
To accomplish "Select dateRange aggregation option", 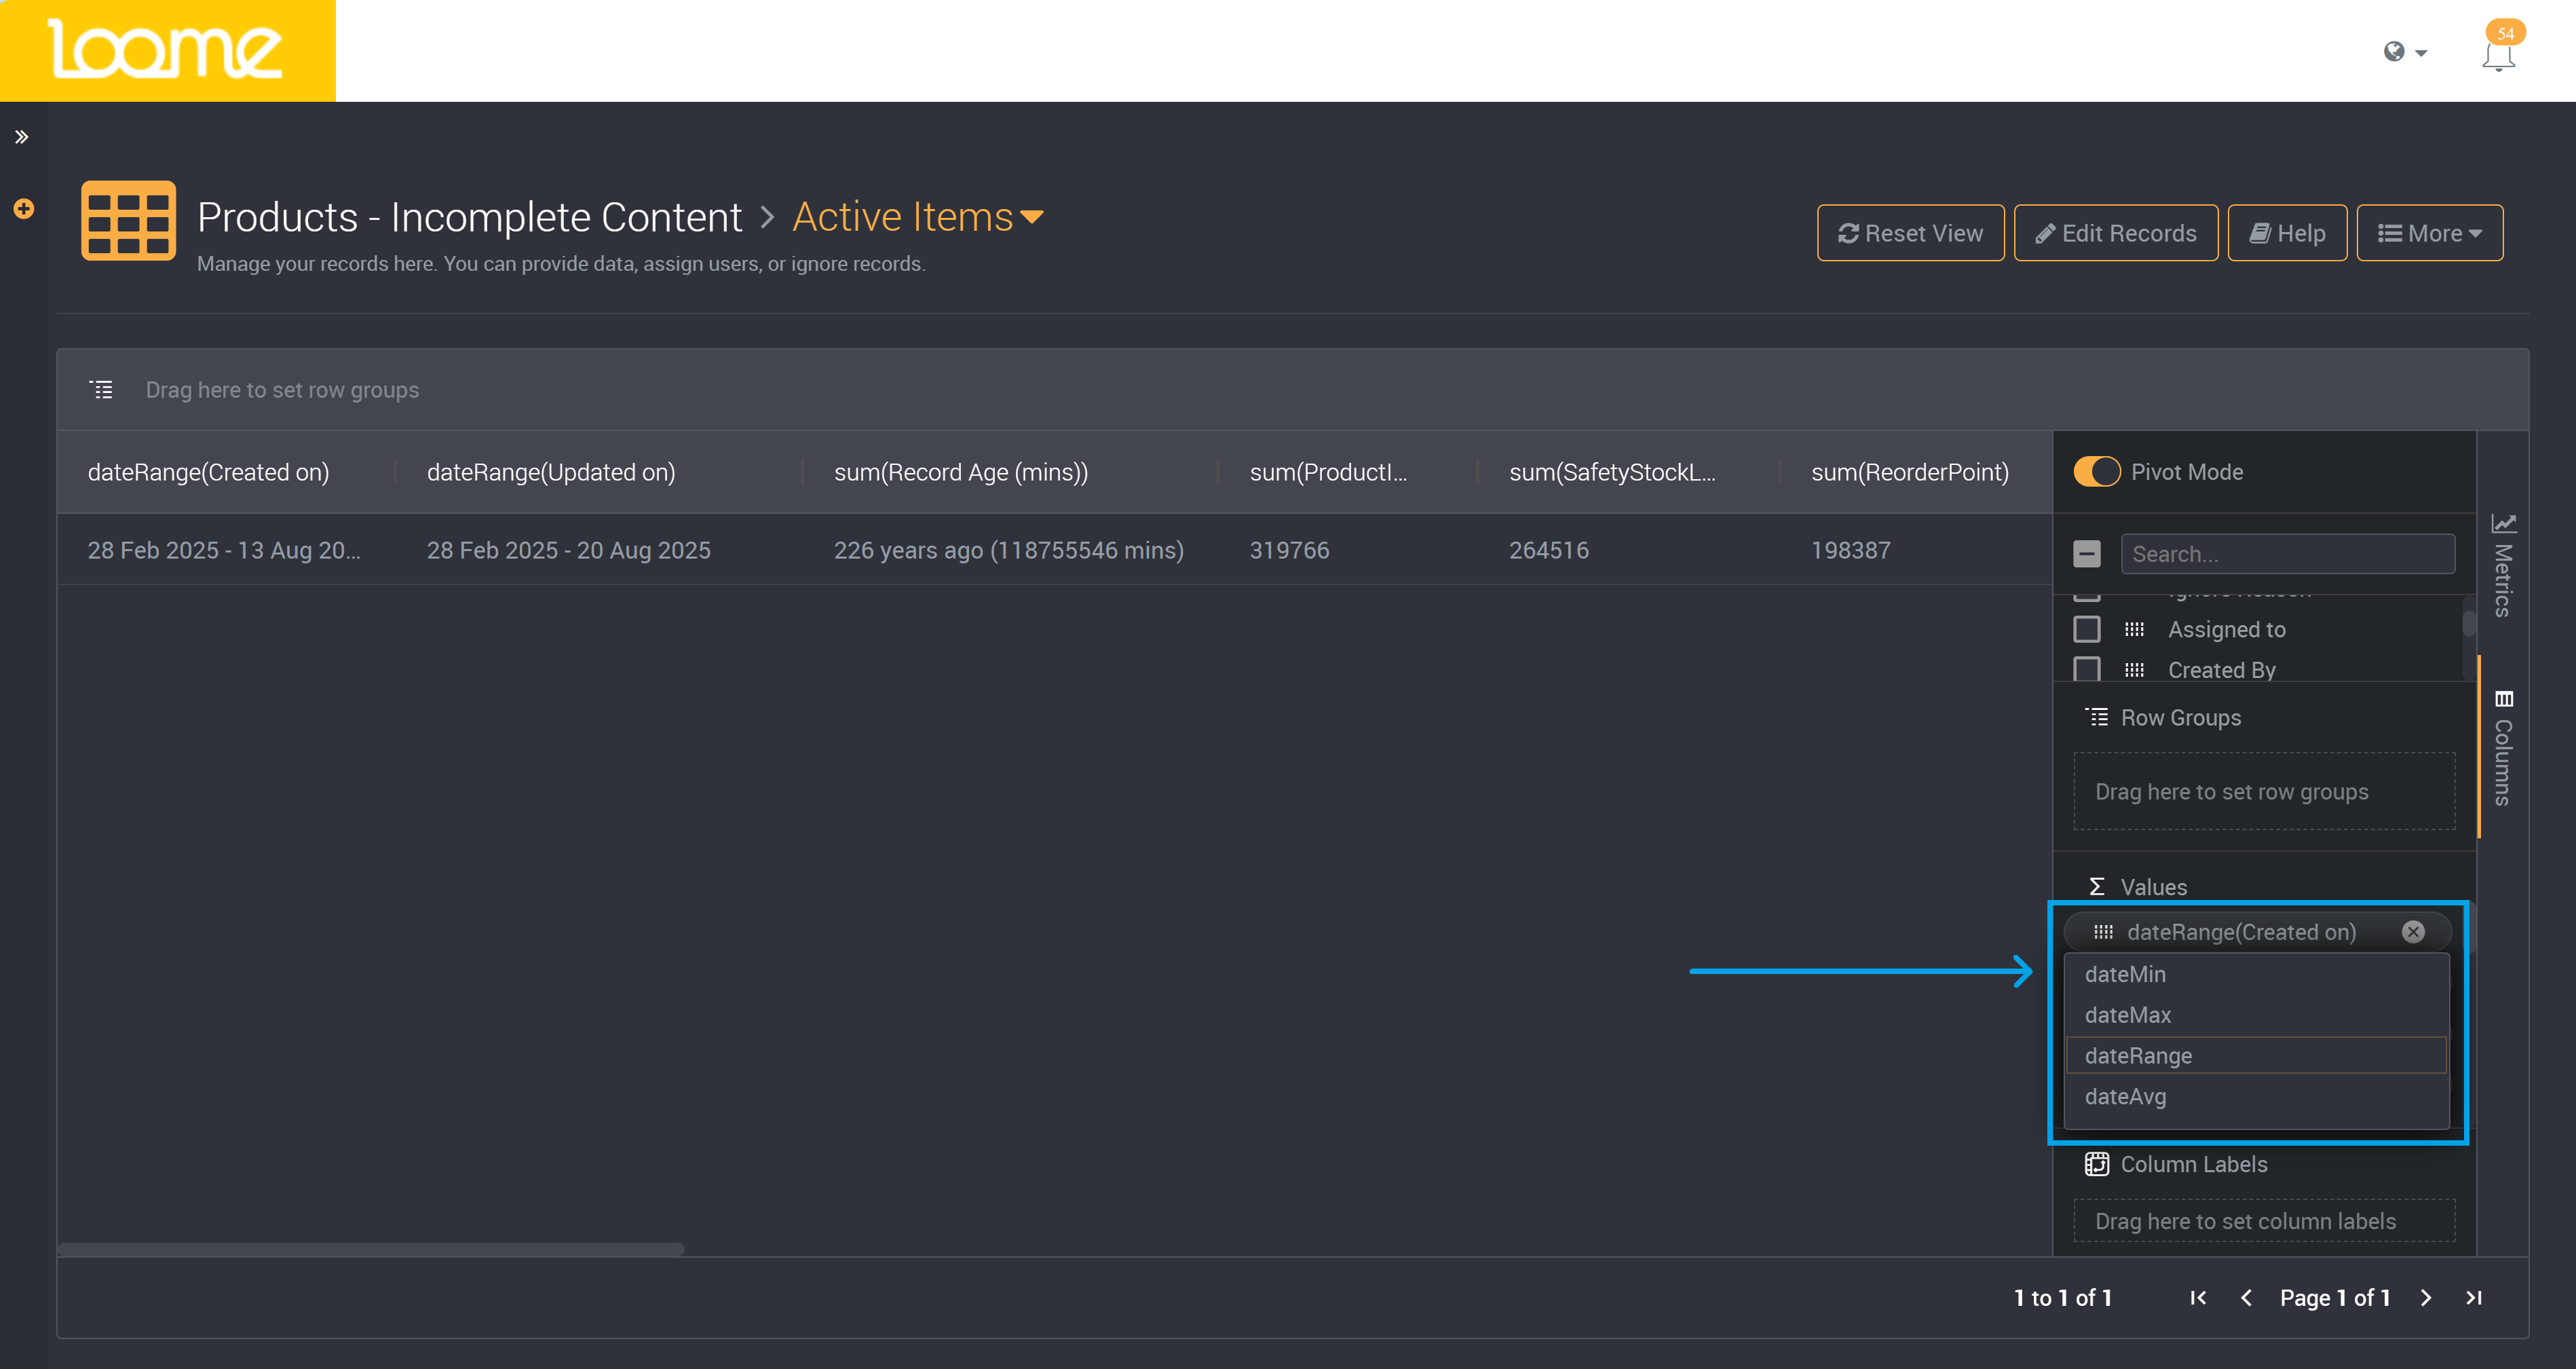I will [x=2256, y=1055].
